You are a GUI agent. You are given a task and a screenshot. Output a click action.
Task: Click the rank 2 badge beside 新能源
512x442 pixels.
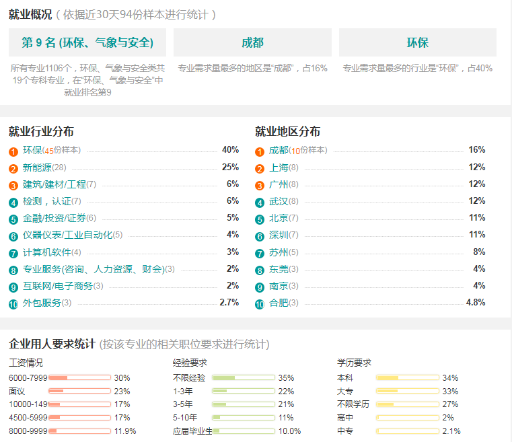coord(13,169)
